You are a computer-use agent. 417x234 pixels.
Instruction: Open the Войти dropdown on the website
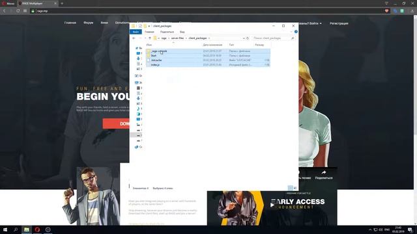point(315,23)
